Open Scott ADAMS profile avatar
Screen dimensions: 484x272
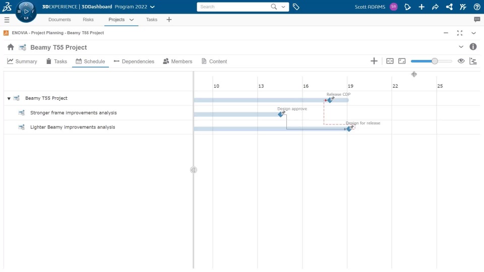click(394, 7)
